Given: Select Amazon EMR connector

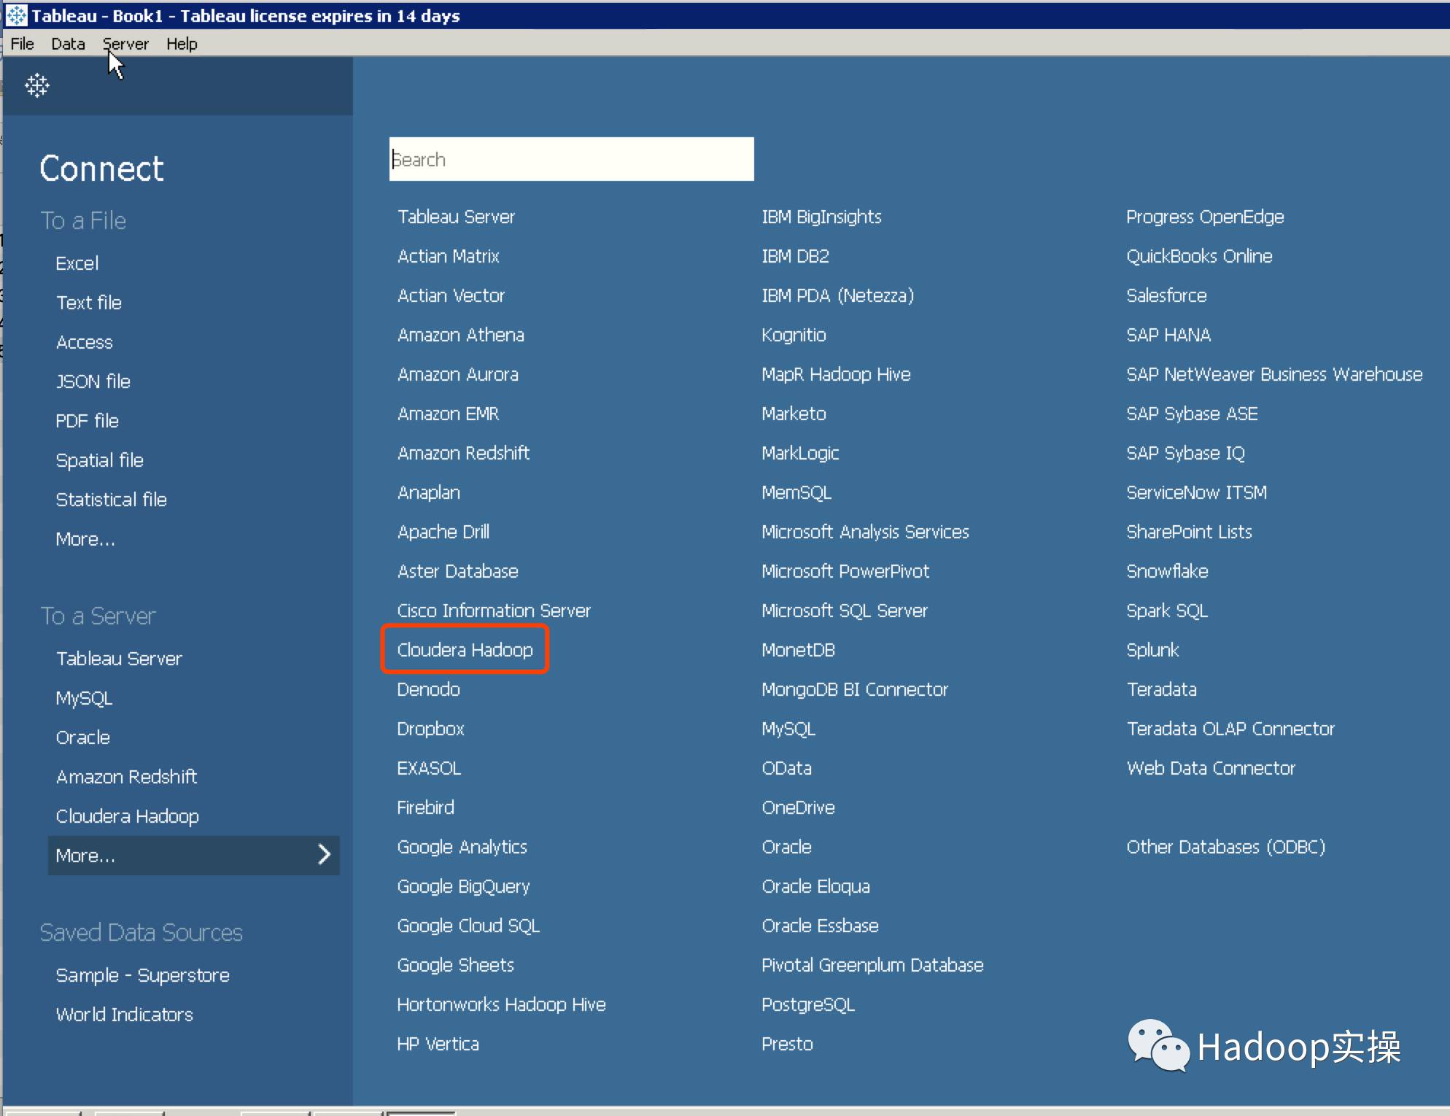Looking at the screenshot, I should click(449, 414).
